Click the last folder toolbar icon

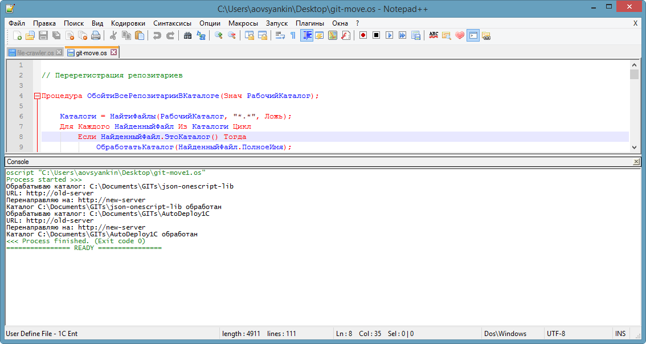point(486,36)
